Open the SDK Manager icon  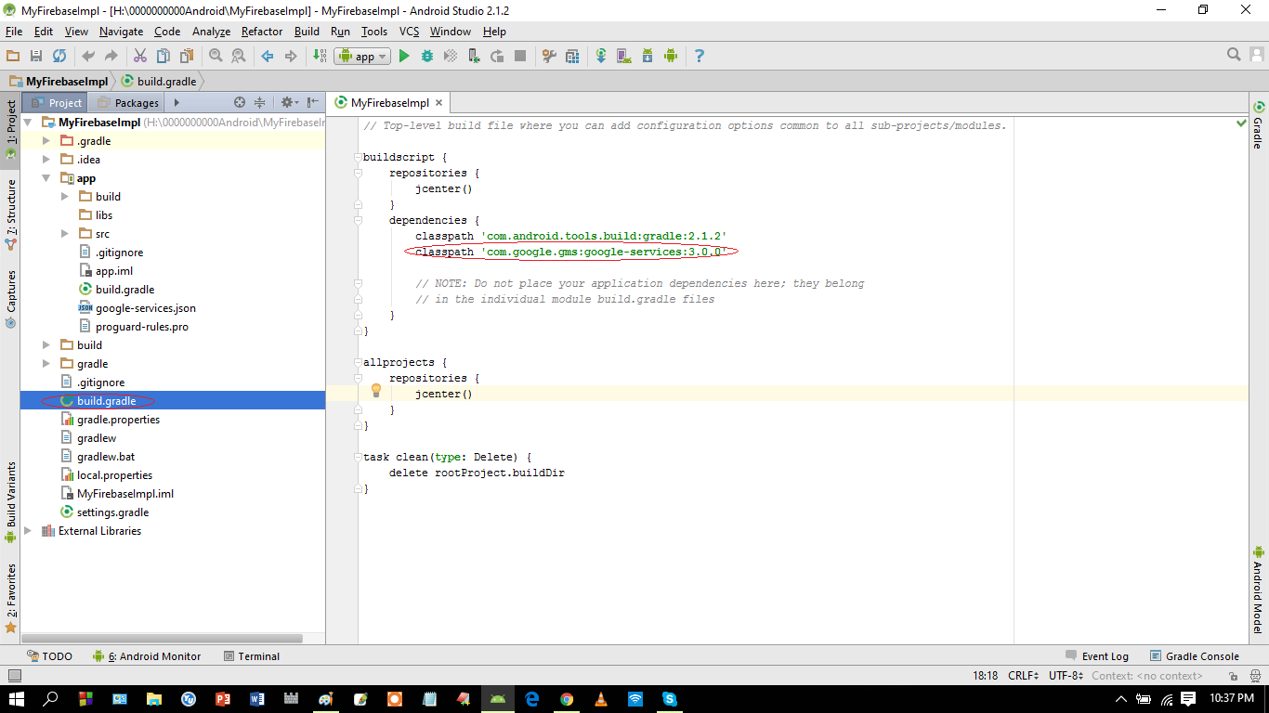coord(648,57)
